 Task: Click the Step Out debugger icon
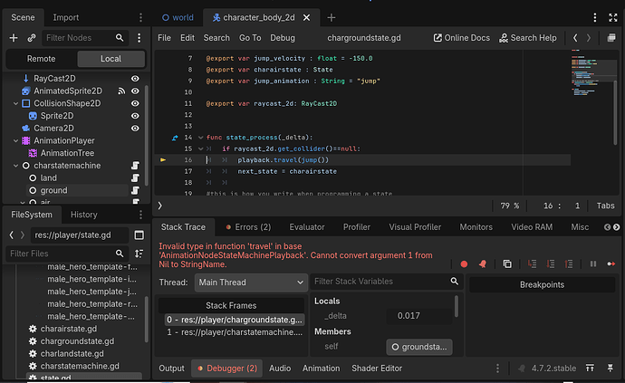pyautogui.click(x=569, y=263)
